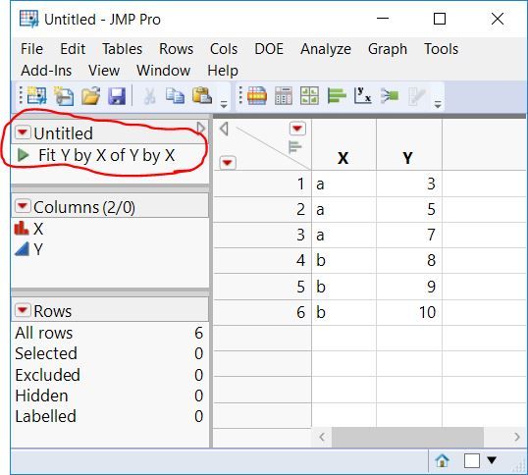Click the Paste clipboard toolbar icon

point(202,95)
